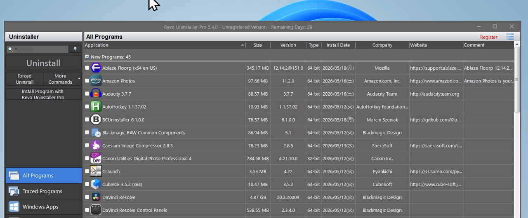This screenshot has height=218, width=528.
Task: Click the All Programs sidebar icon
Action: (14, 176)
